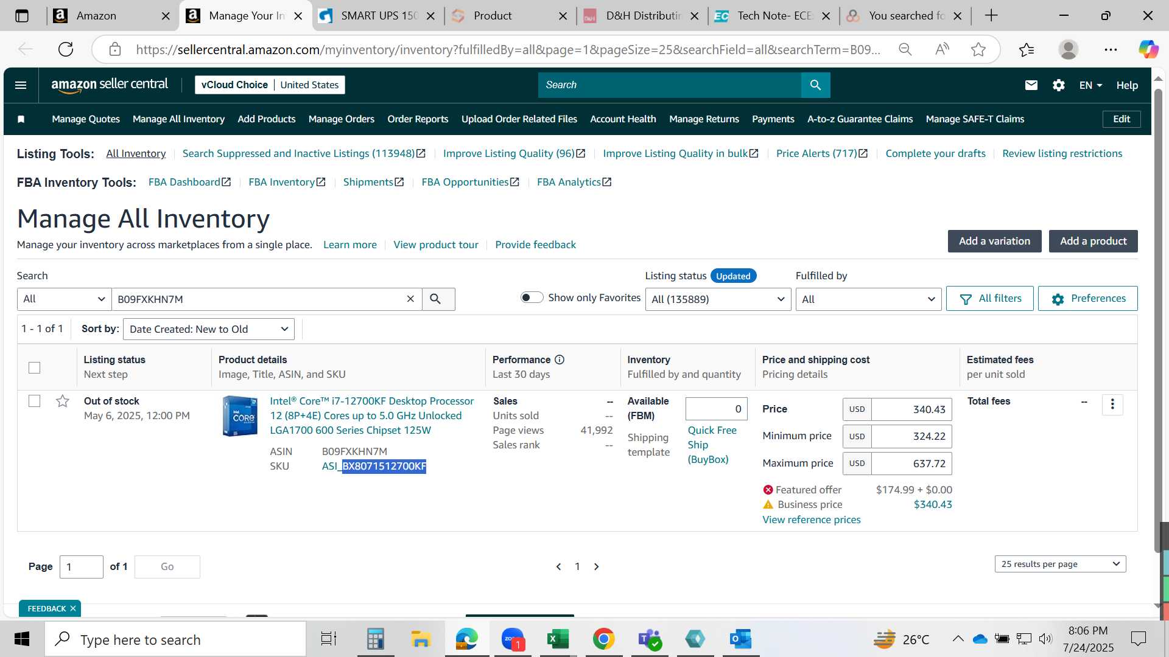Open Outlook from the taskbar

click(740, 639)
